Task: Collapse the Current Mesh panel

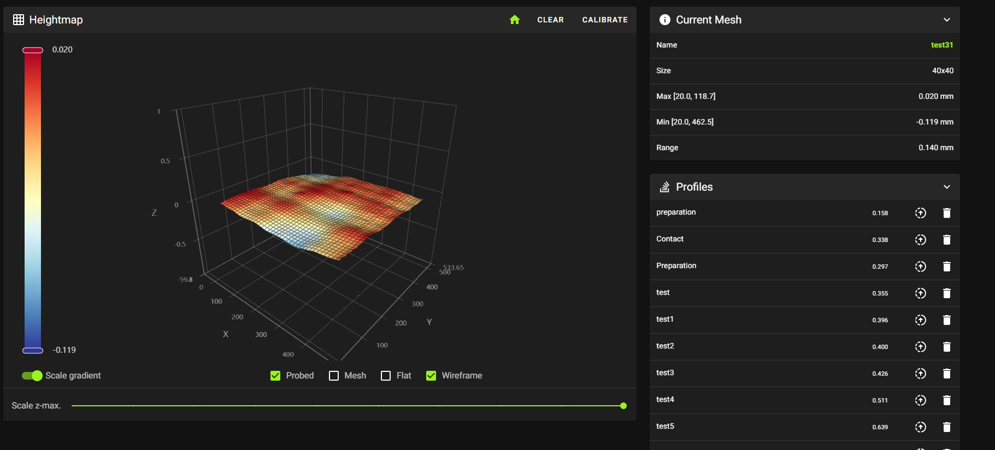Action: pyautogui.click(x=947, y=20)
